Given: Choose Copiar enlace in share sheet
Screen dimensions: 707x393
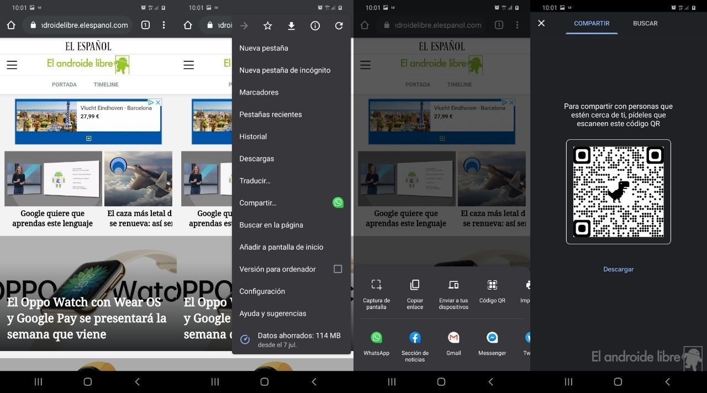Looking at the screenshot, I should point(415,294).
